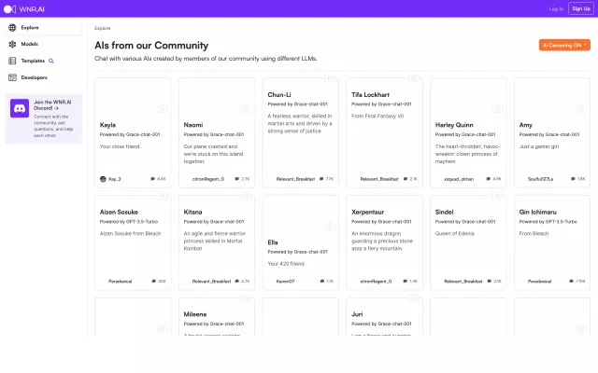Click the Discord logo icon
This screenshot has height=373, width=598.
pyautogui.click(x=20, y=109)
